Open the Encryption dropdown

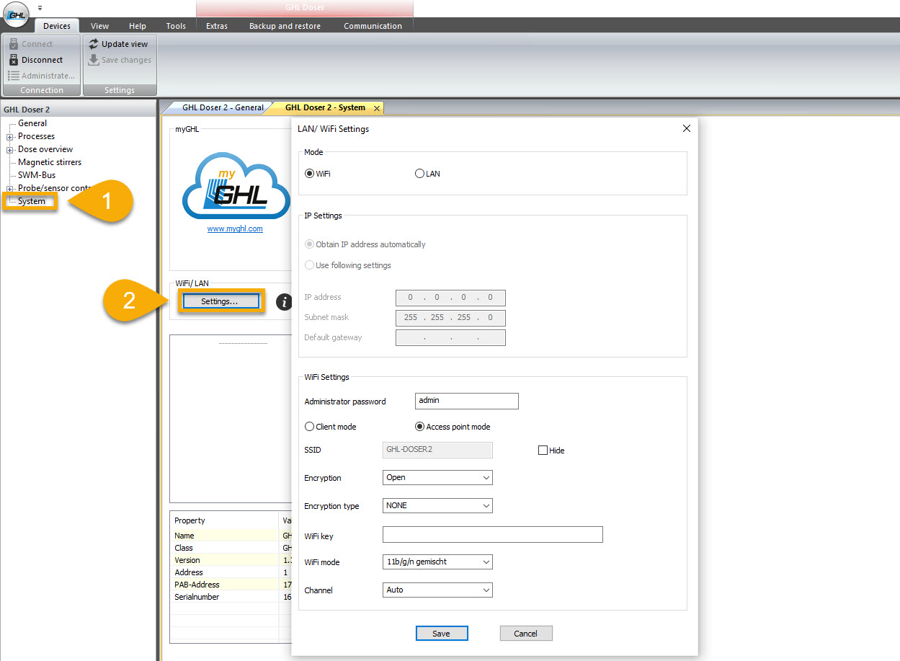pyautogui.click(x=437, y=477)
